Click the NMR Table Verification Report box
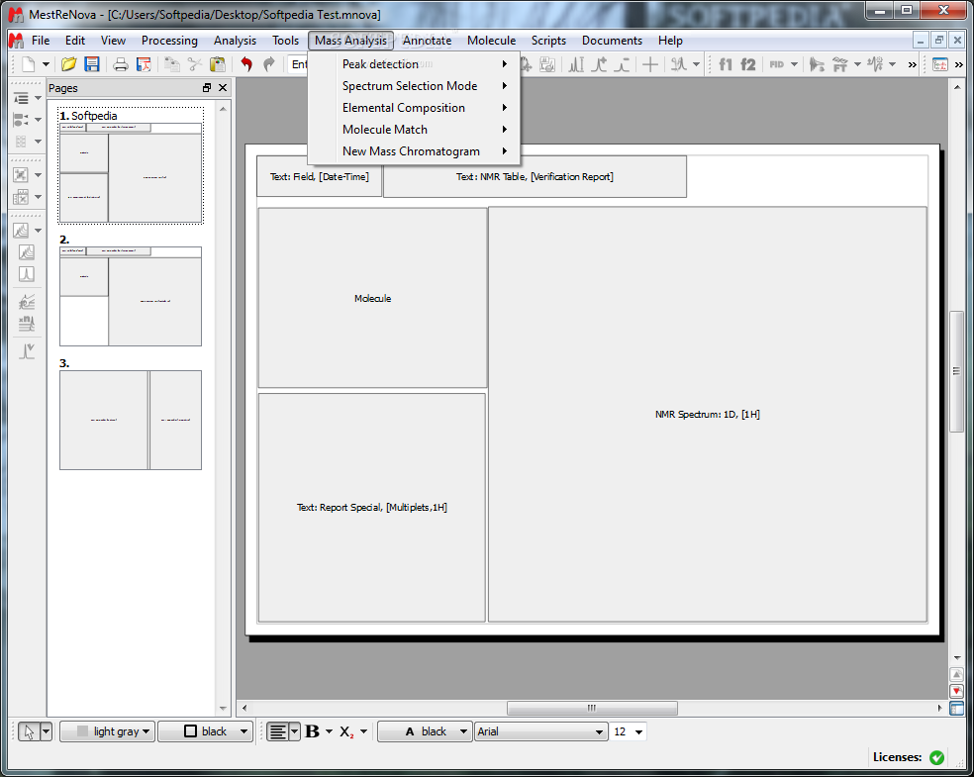The image size is (974, 777). tap(535, 176)
